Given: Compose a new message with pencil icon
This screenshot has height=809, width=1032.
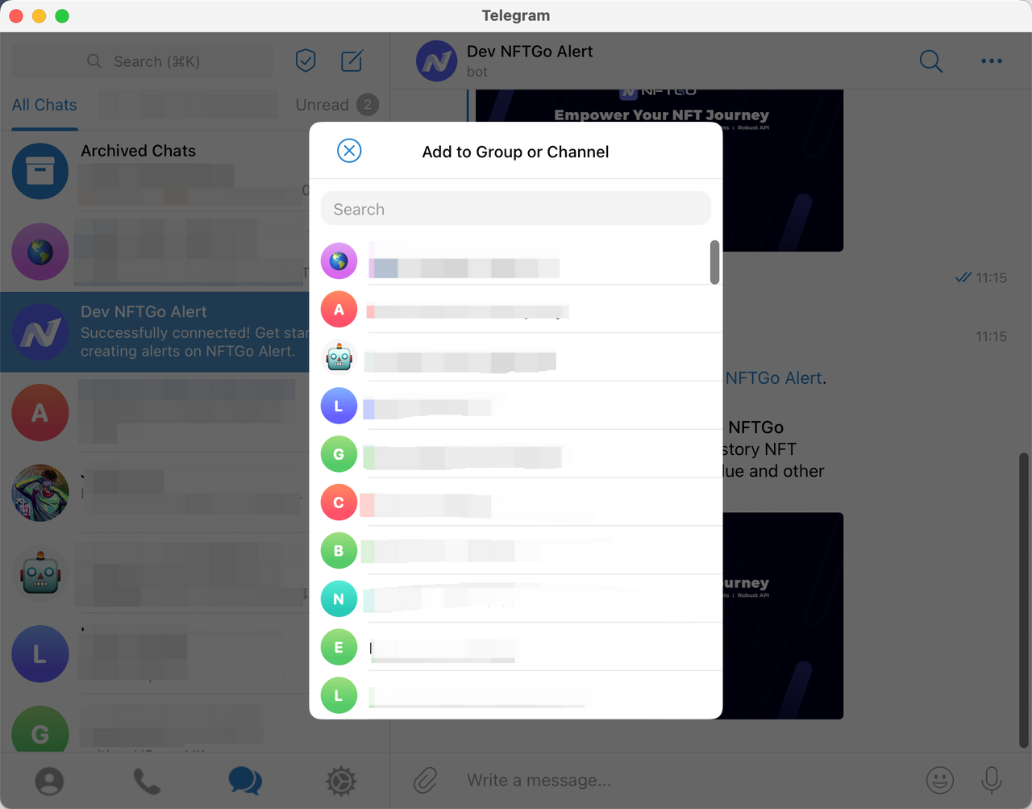Looking at the screenshot, I should tap(352, 60).
